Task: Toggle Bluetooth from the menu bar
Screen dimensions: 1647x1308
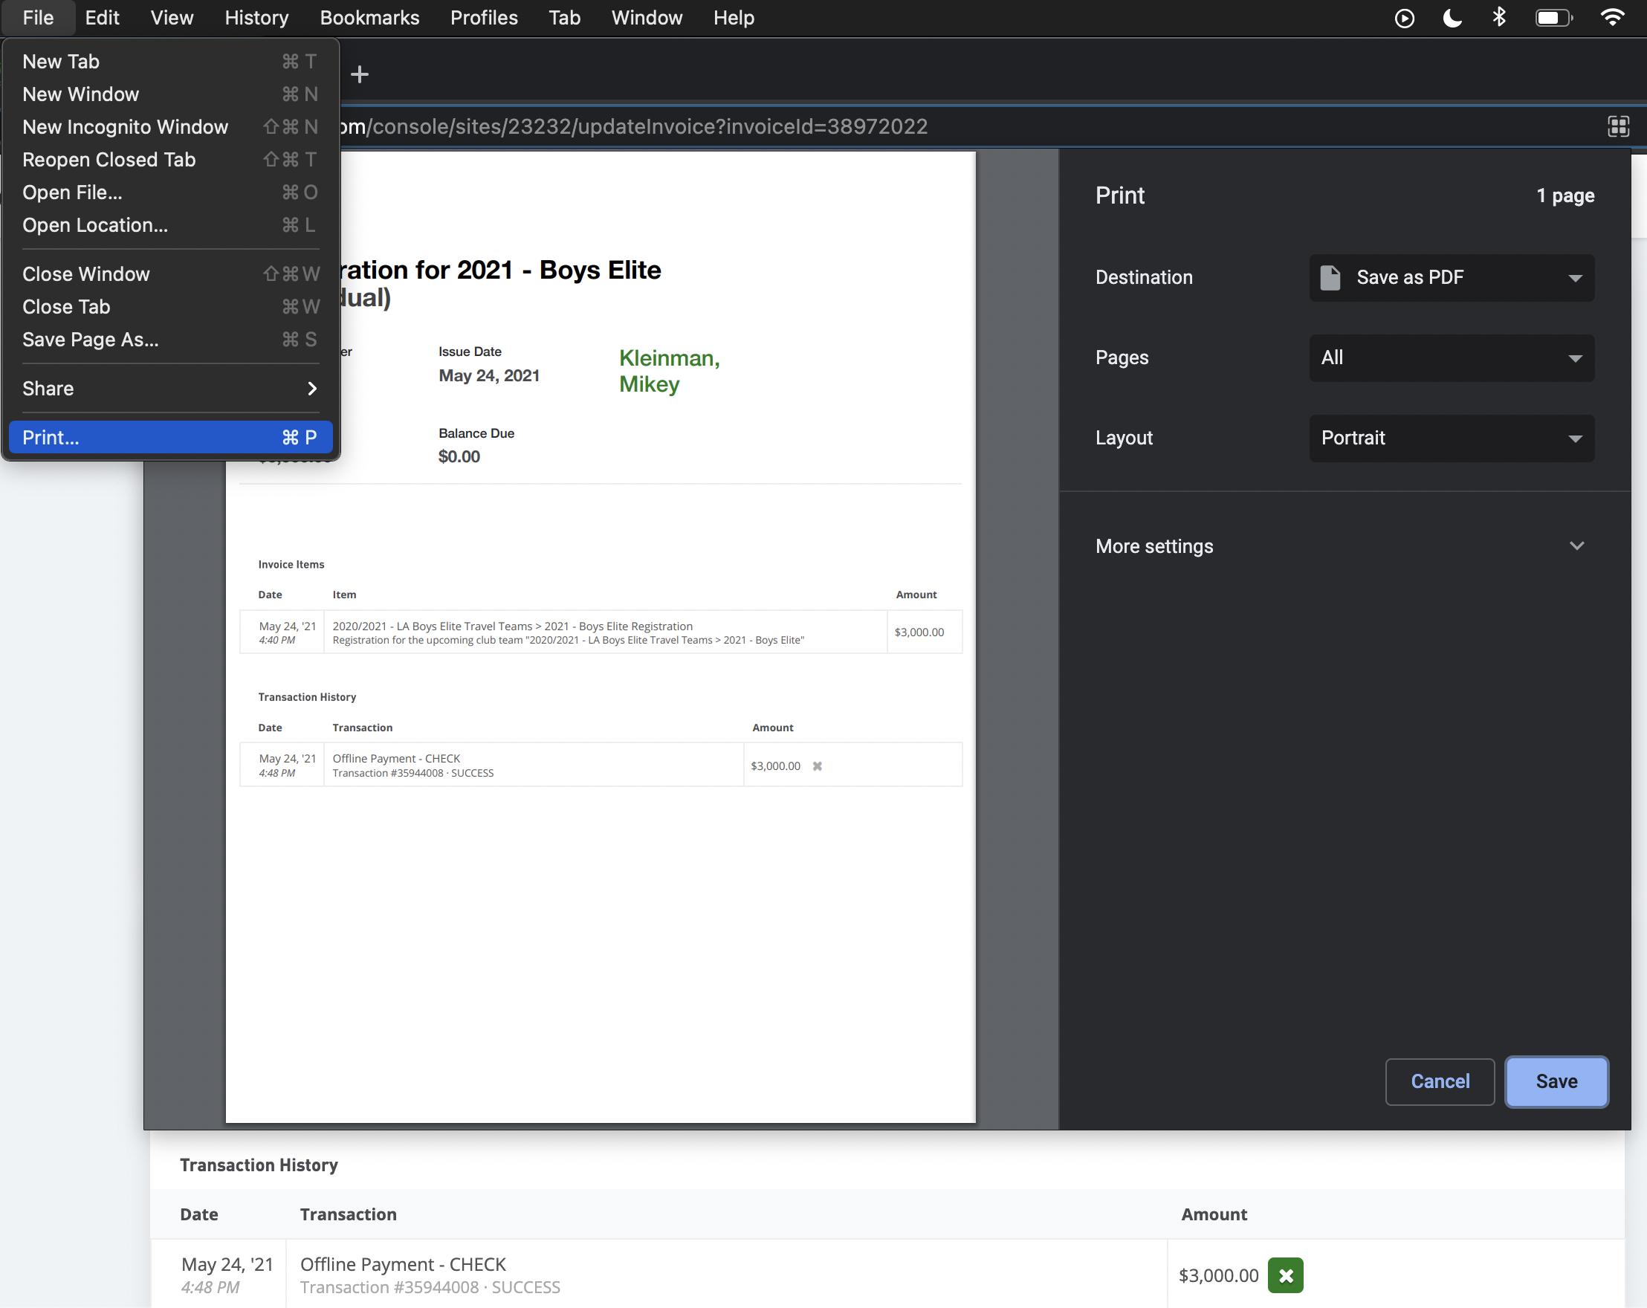Action: pyautogui.click(x=1500, y=18)
